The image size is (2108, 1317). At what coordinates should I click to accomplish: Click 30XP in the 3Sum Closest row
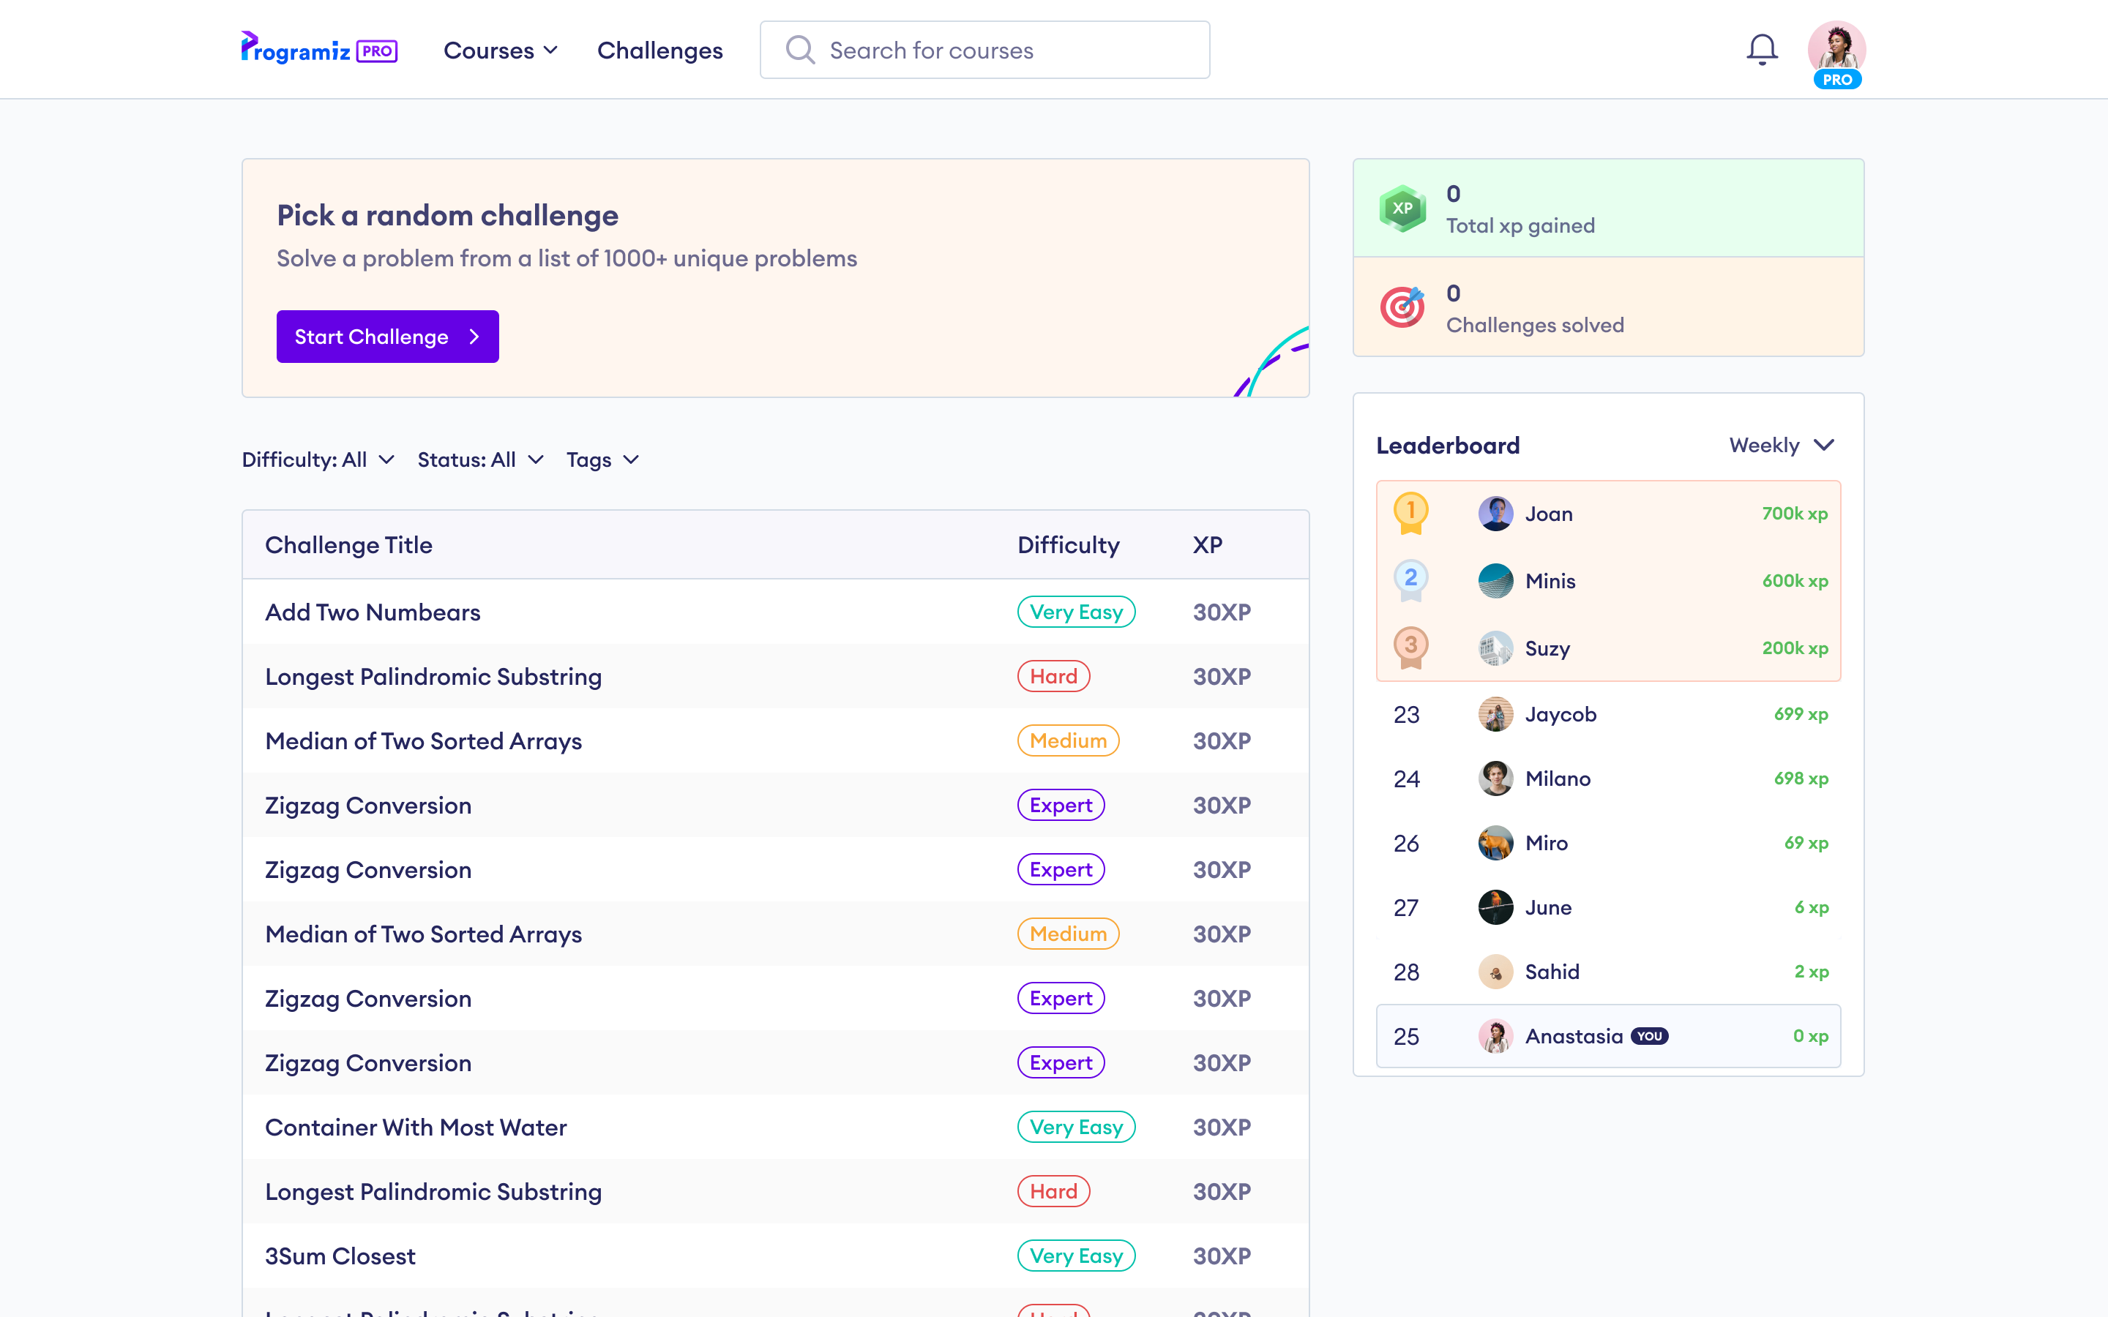[1222, 1256]
